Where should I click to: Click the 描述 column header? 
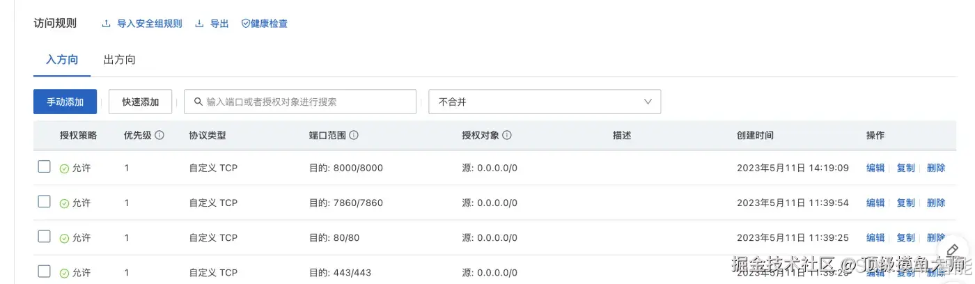coord(622,135)
